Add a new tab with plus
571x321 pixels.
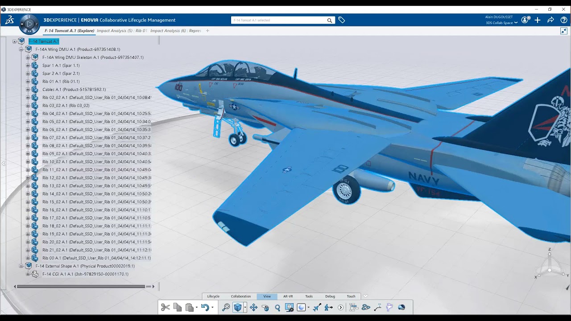(x=207, y=31)
